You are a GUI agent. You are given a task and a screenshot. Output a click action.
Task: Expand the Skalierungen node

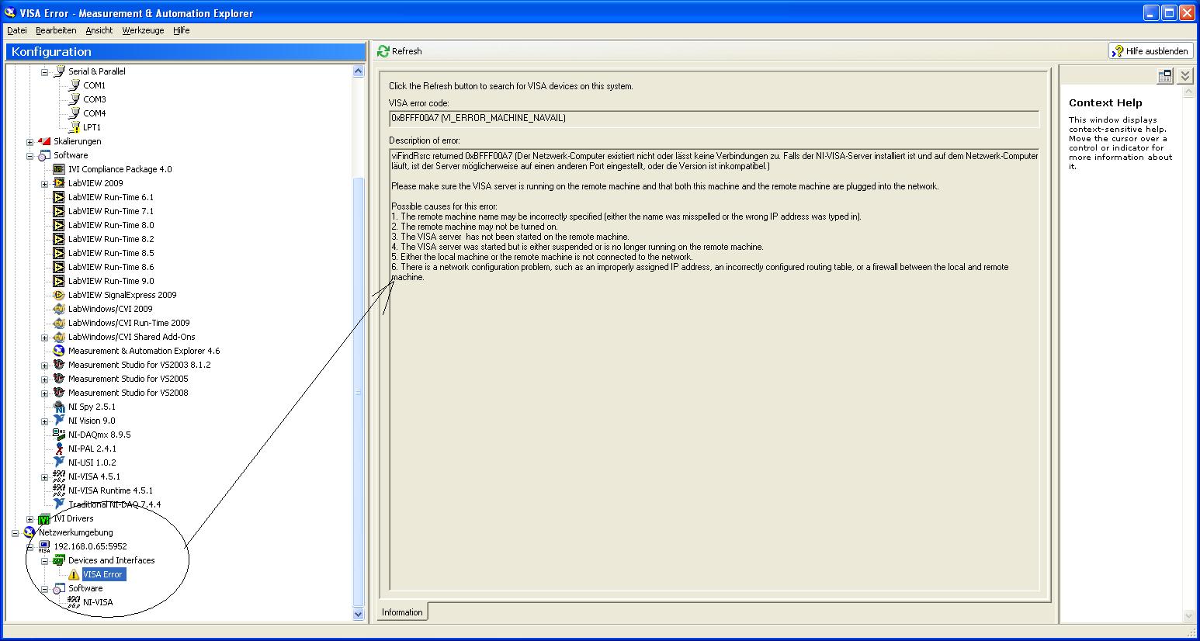[x=29, y=142]
